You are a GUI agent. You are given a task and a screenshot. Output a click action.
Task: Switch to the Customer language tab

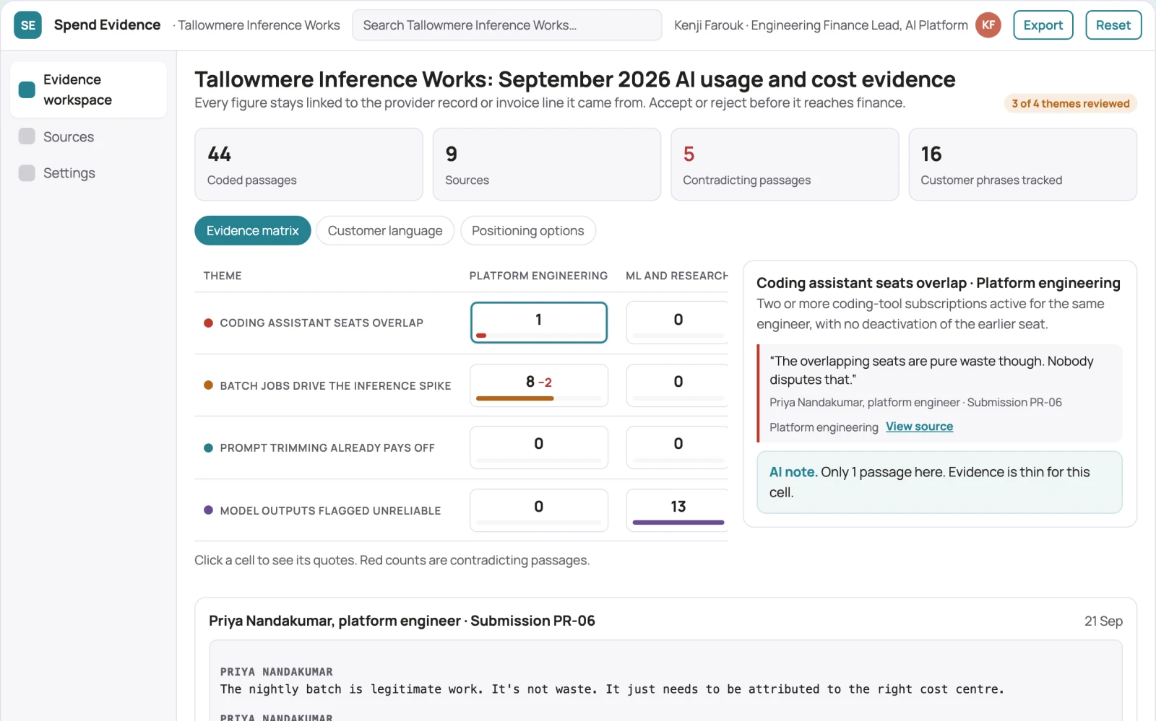point(385,231)
